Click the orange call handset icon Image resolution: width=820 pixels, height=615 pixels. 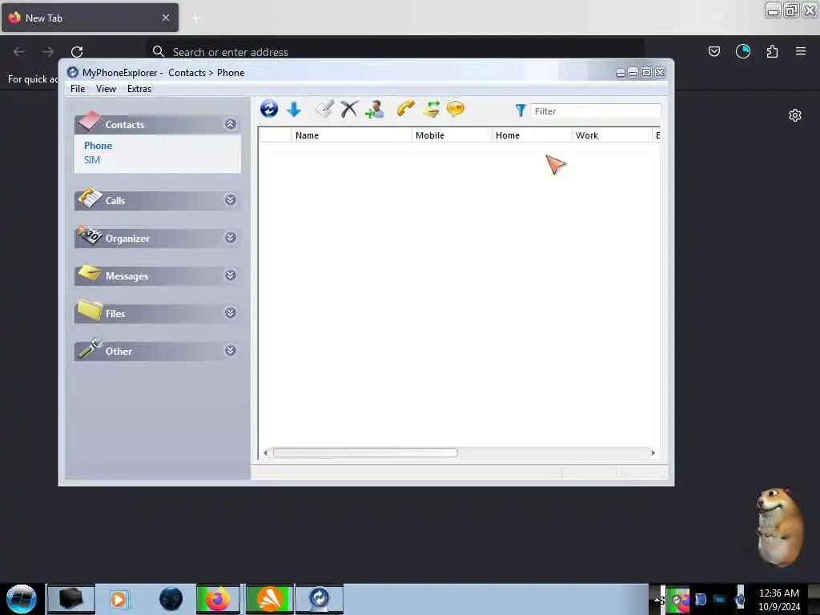click(405, 108)
